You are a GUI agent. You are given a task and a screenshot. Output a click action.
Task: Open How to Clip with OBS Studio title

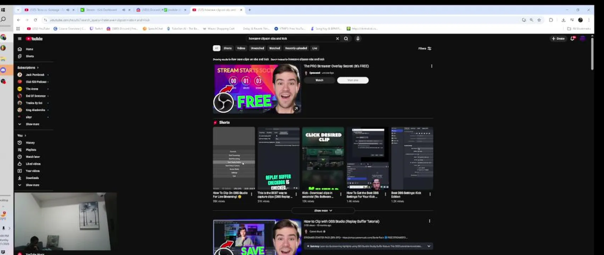coord(341,221)
